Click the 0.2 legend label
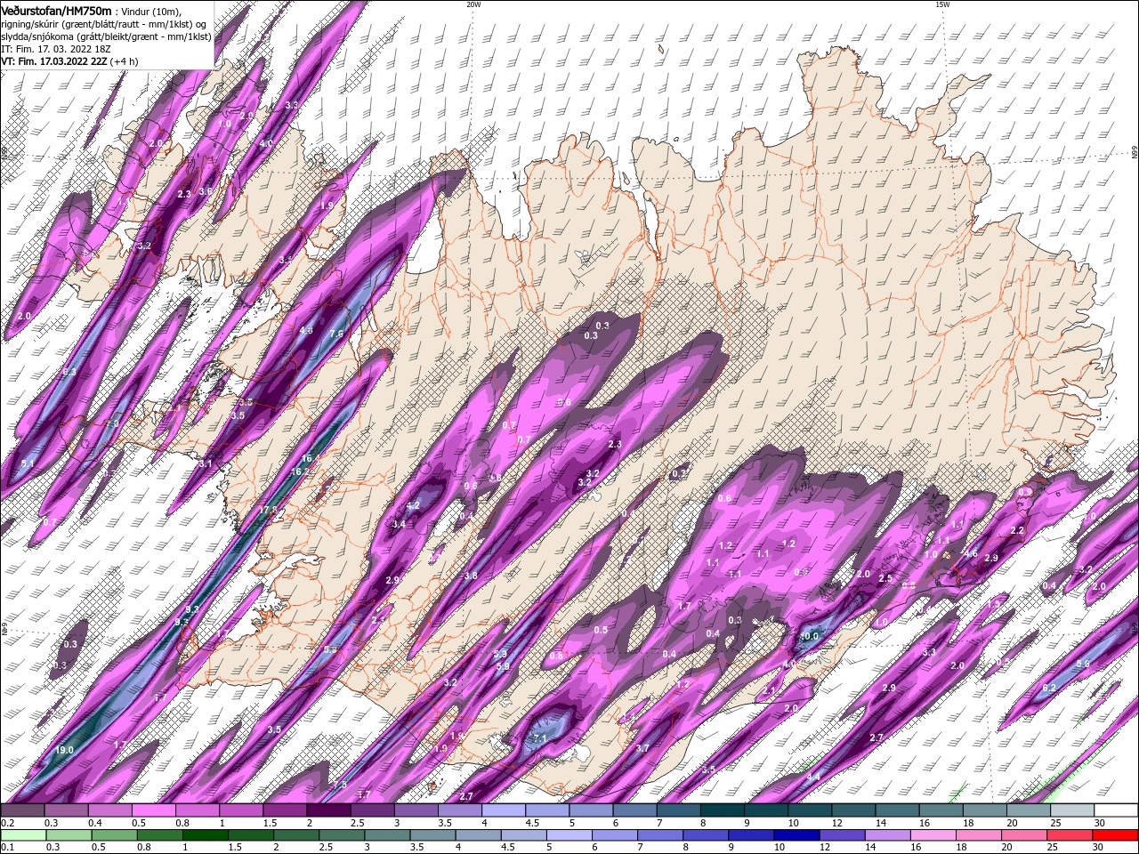Image resolution: width=1139 pixels, height=854 pixels. click(8, 823)
